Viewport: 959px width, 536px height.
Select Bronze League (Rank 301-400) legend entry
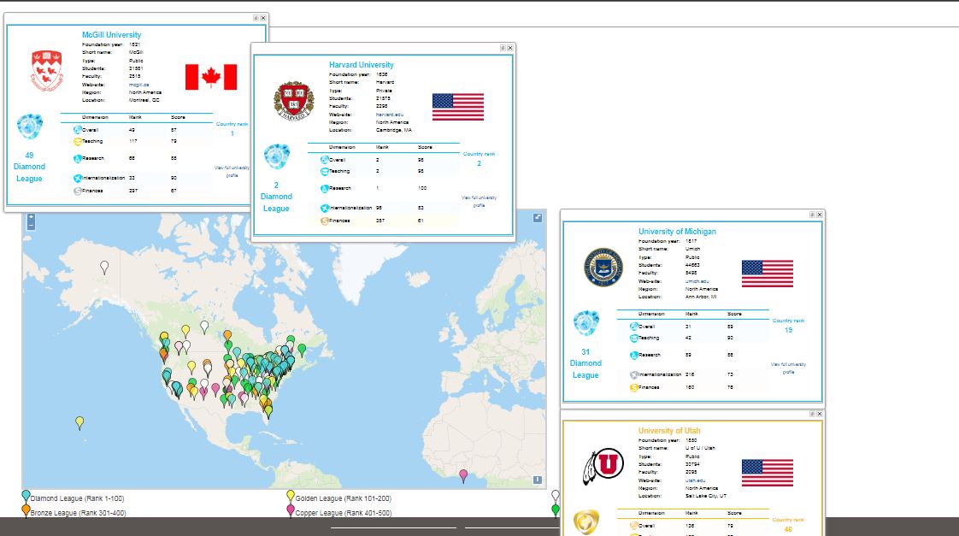tap(79, 513)
